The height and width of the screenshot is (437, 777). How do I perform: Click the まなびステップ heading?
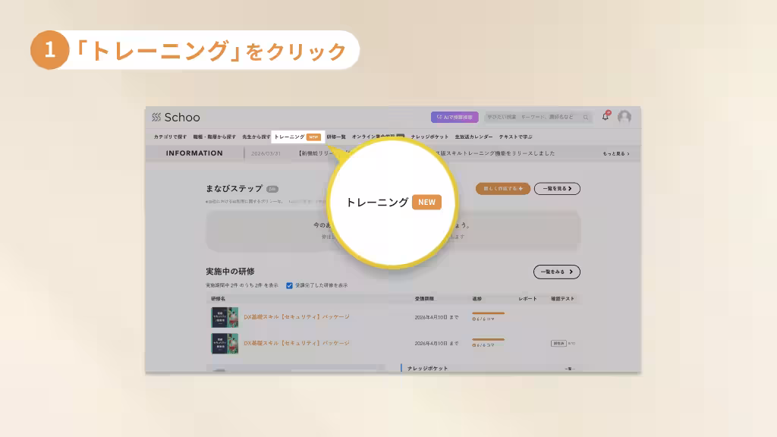pyautogui.click(x=234, y=189)
